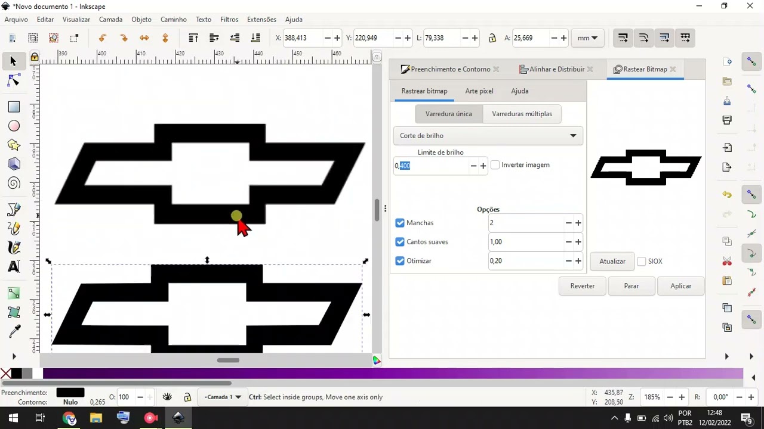Viewport: 764px width, 429px height.
Task: Select the Gradient tool
Action: (14, 293)
